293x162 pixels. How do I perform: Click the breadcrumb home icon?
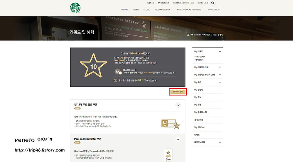(x=188, y=35)
